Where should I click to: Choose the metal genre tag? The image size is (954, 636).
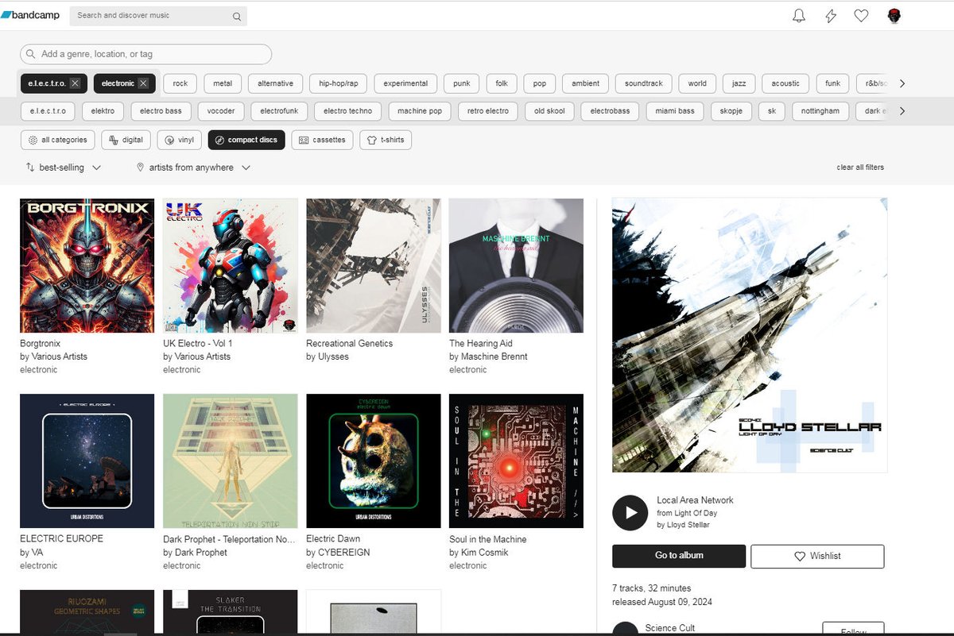223,83
